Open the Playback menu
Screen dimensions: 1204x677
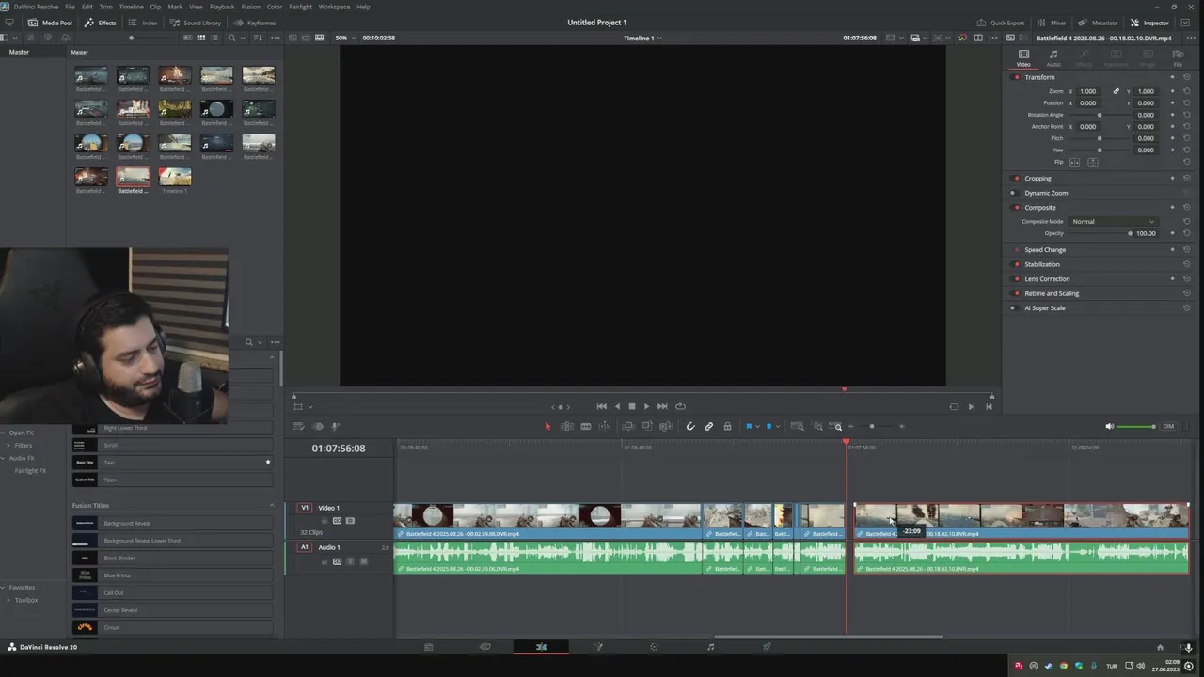point(222,7)
